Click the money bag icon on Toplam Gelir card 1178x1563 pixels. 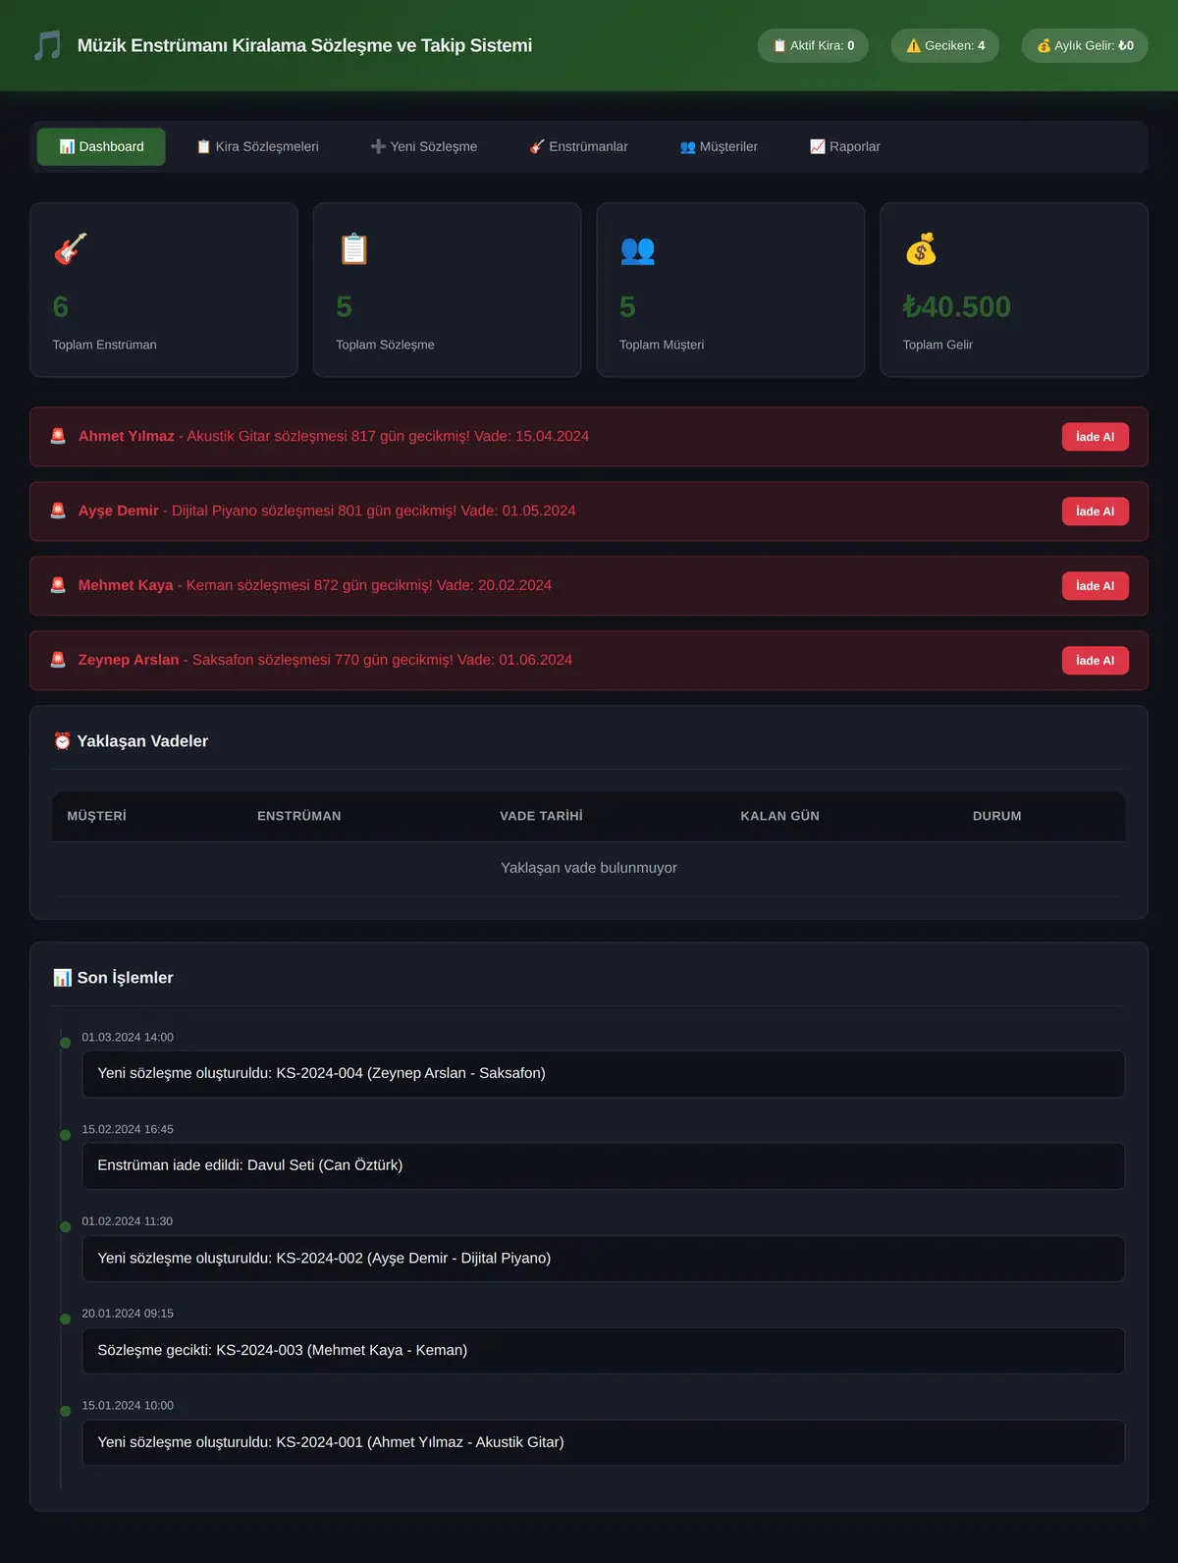(921, 249)
